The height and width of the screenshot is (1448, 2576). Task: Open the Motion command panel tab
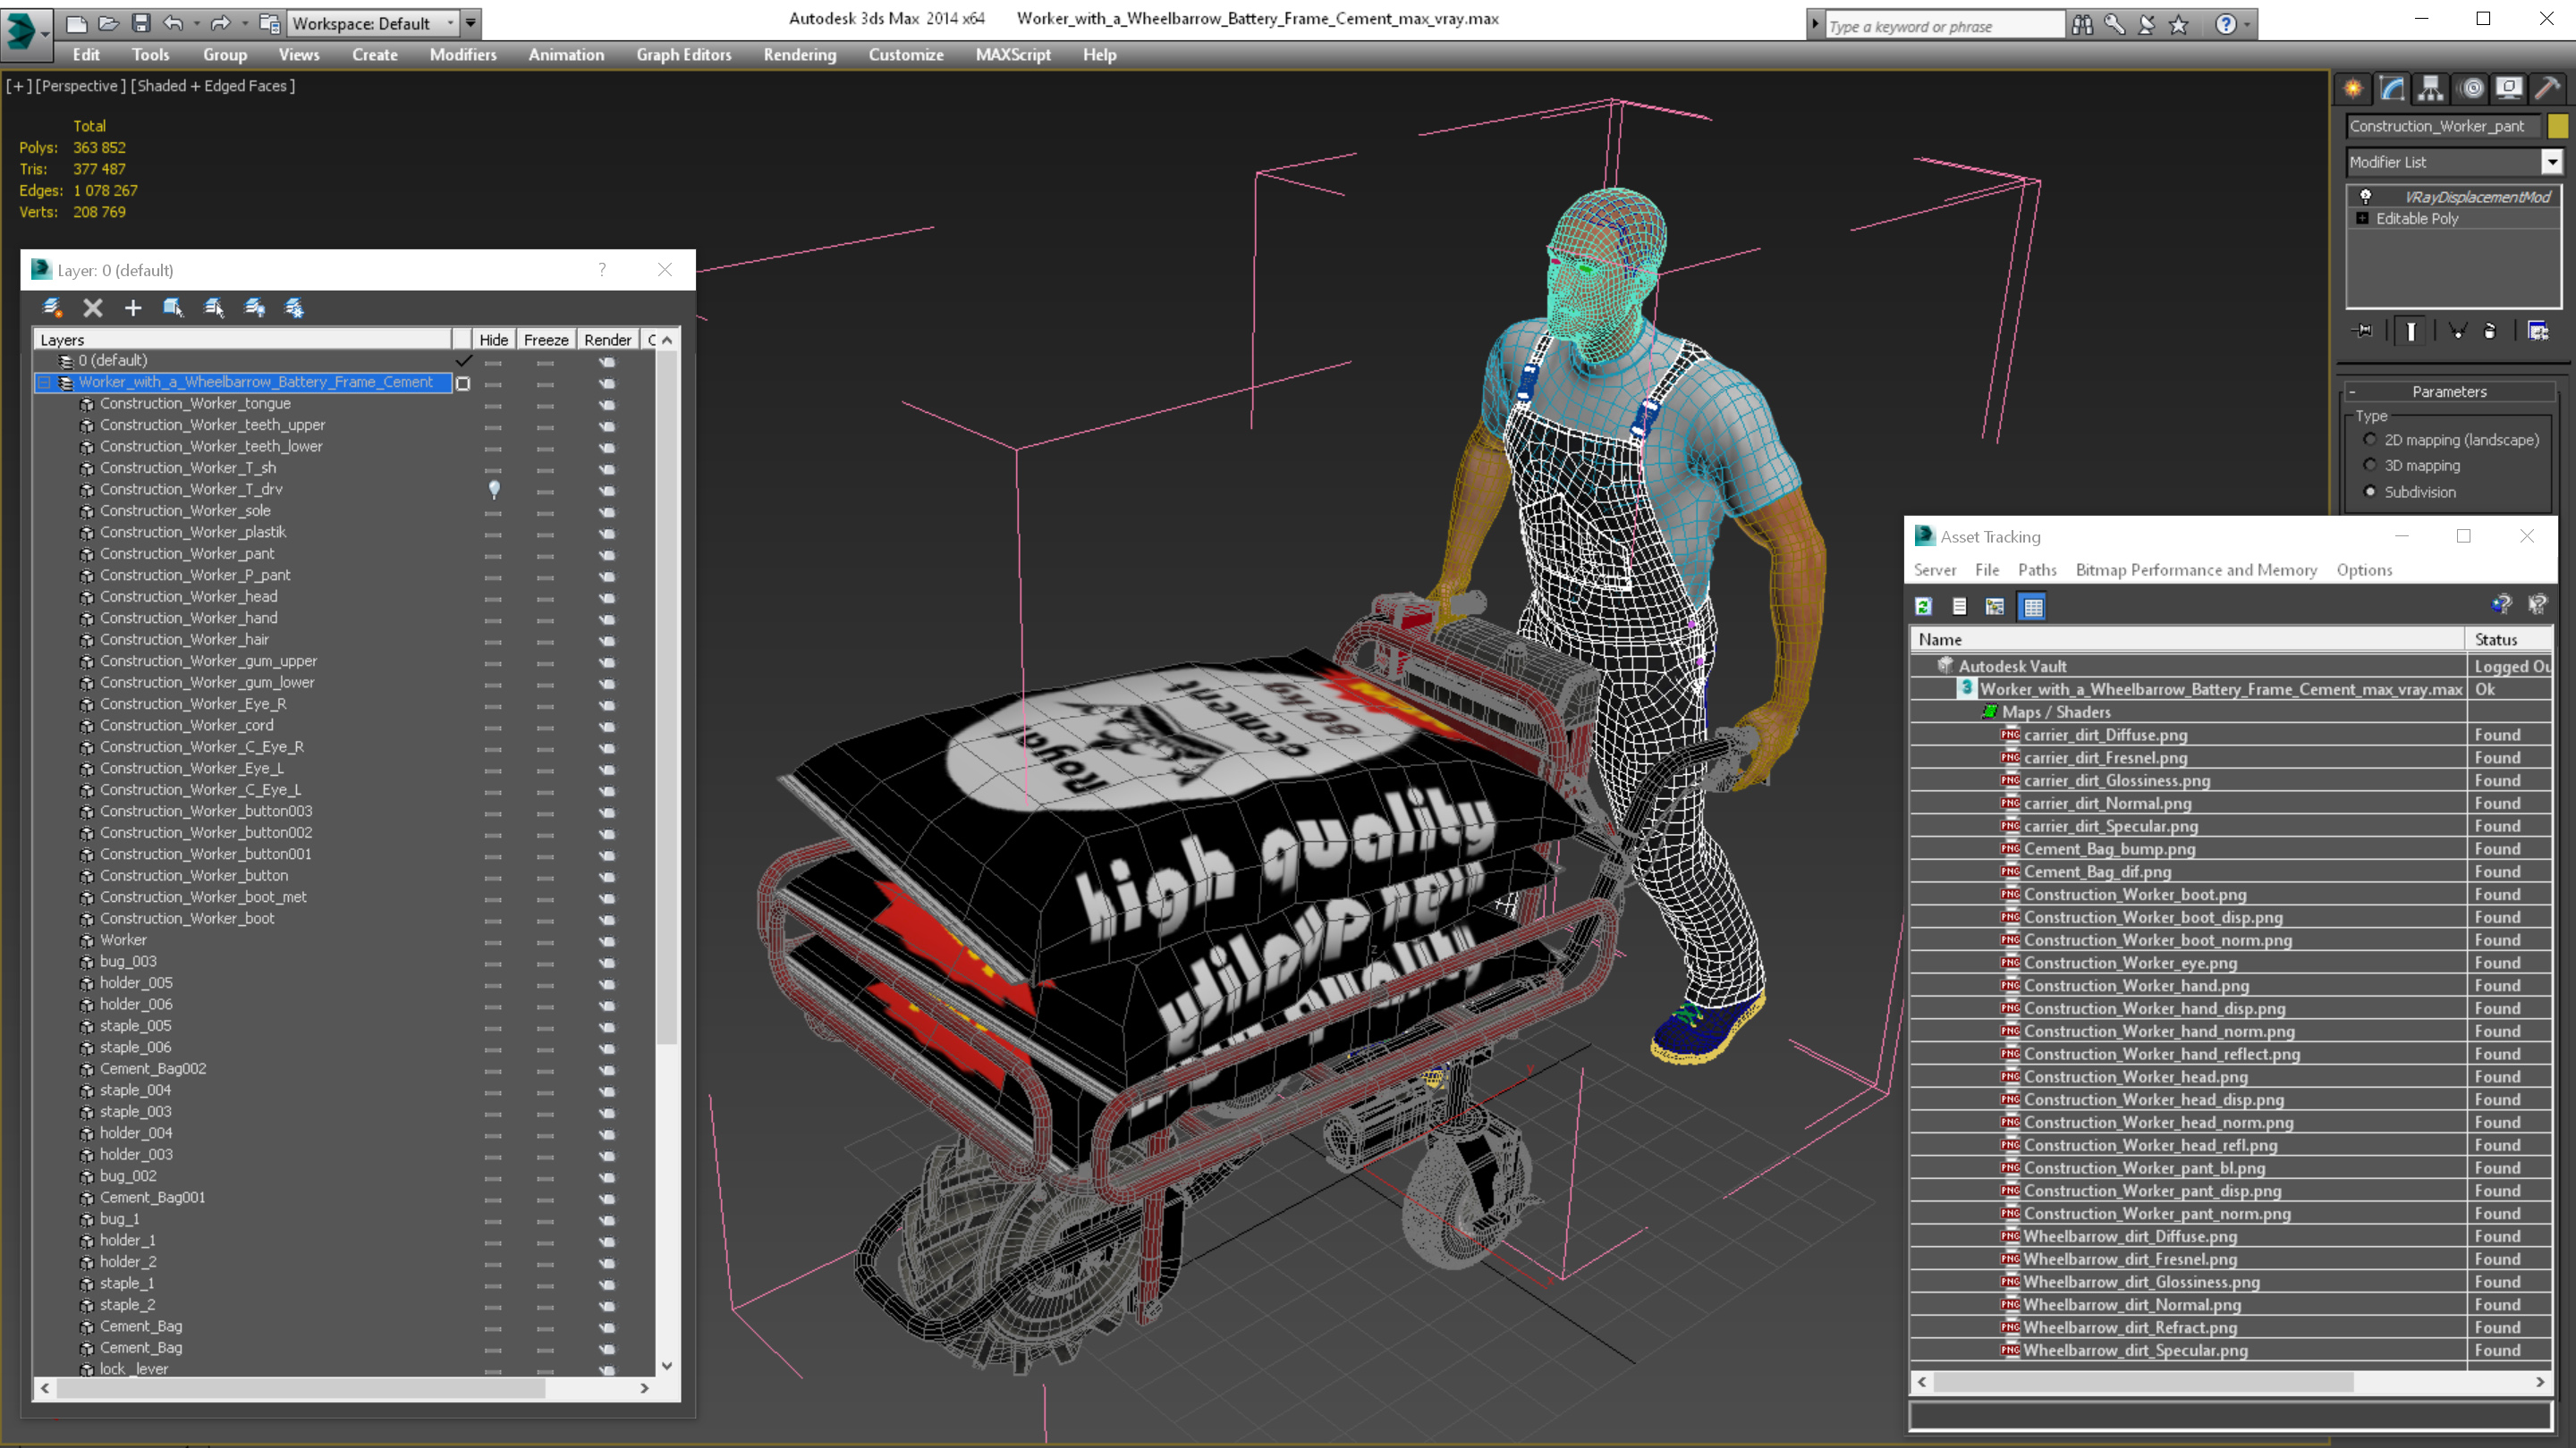click(2471, 89)
